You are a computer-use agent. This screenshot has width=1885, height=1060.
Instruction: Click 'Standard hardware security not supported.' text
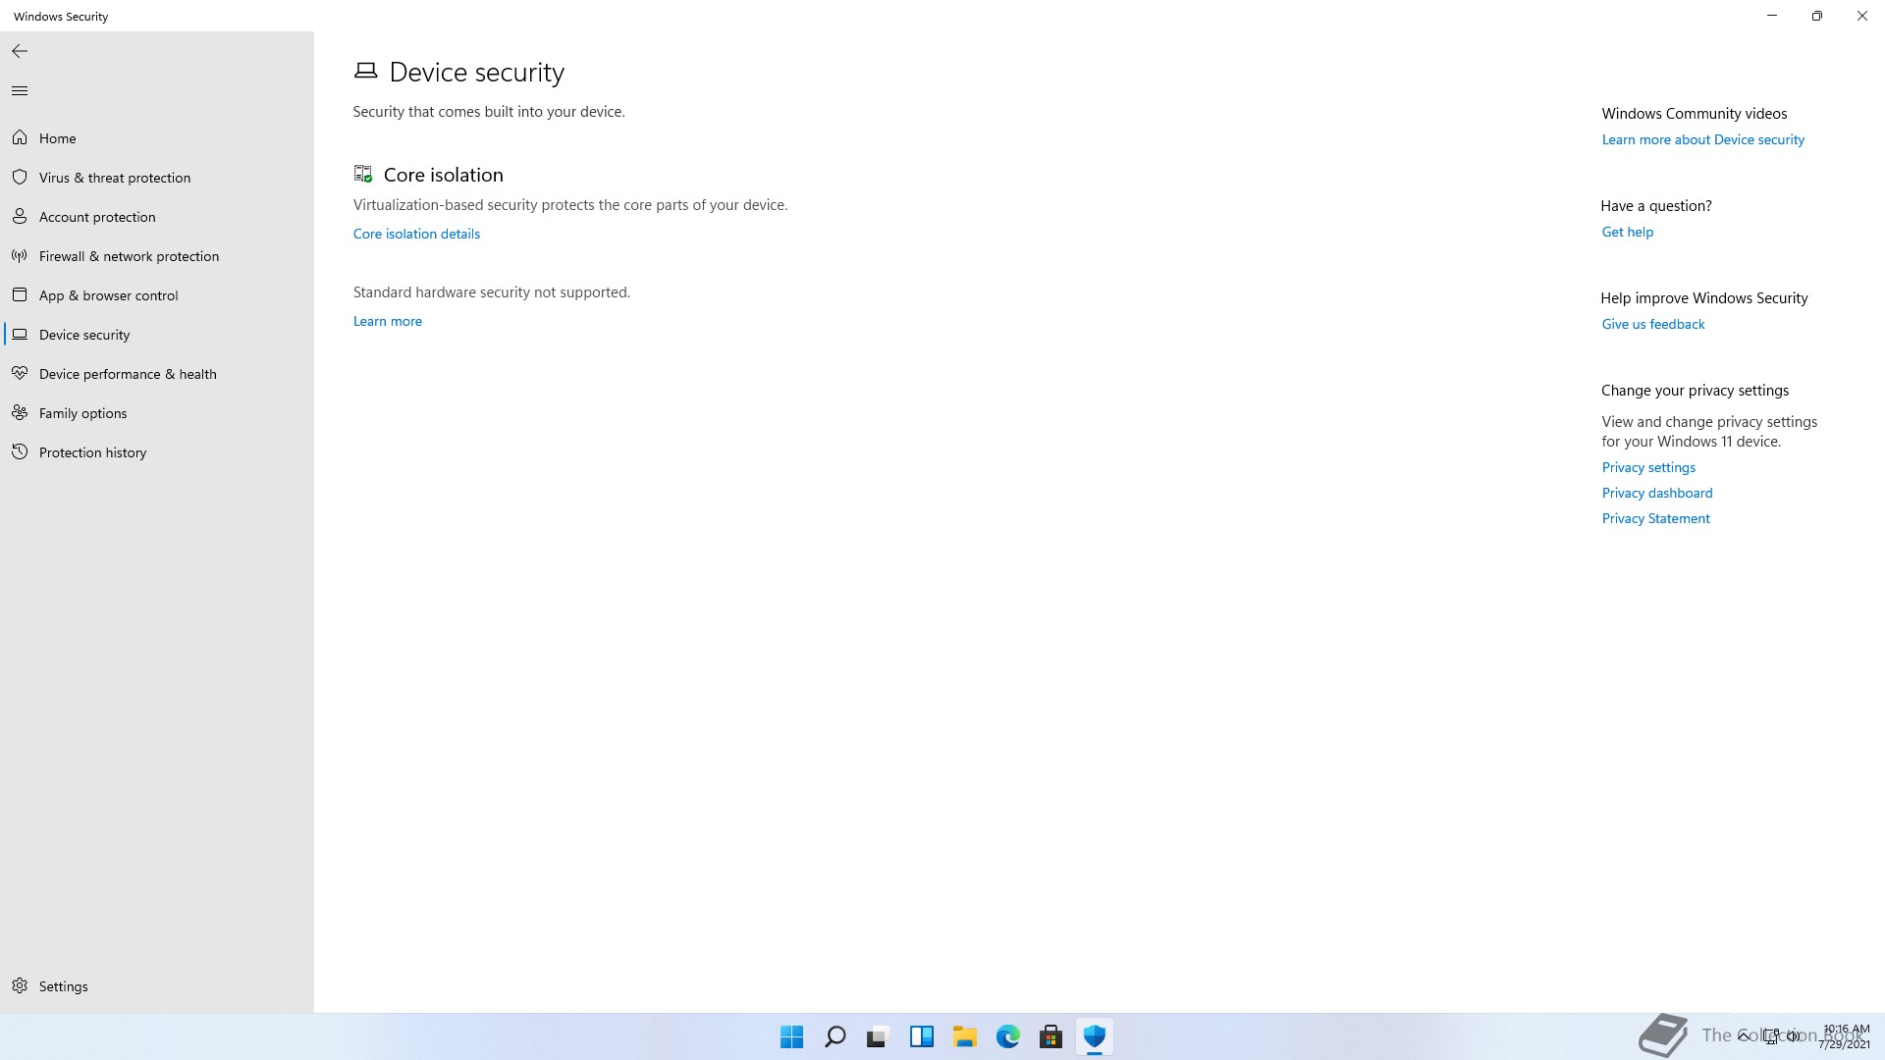(491, 292)
